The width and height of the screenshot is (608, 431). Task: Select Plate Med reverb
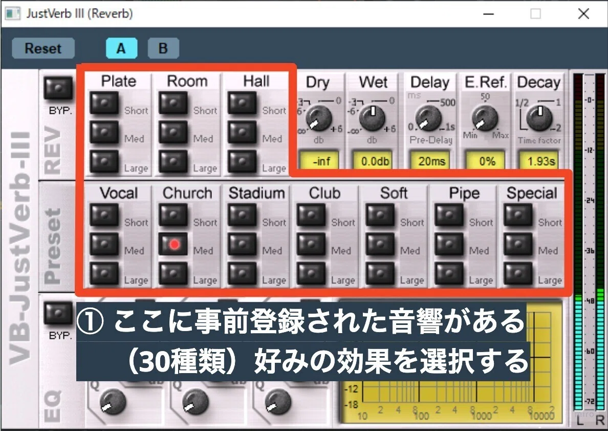[104, 132]
